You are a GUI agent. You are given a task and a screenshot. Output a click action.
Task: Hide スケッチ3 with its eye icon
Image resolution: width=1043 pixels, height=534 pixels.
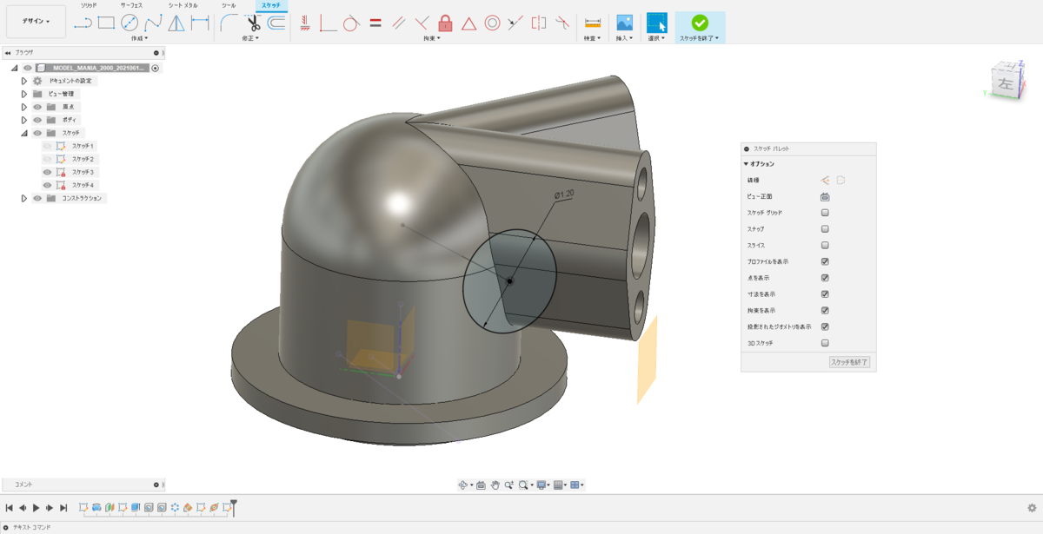47,172
